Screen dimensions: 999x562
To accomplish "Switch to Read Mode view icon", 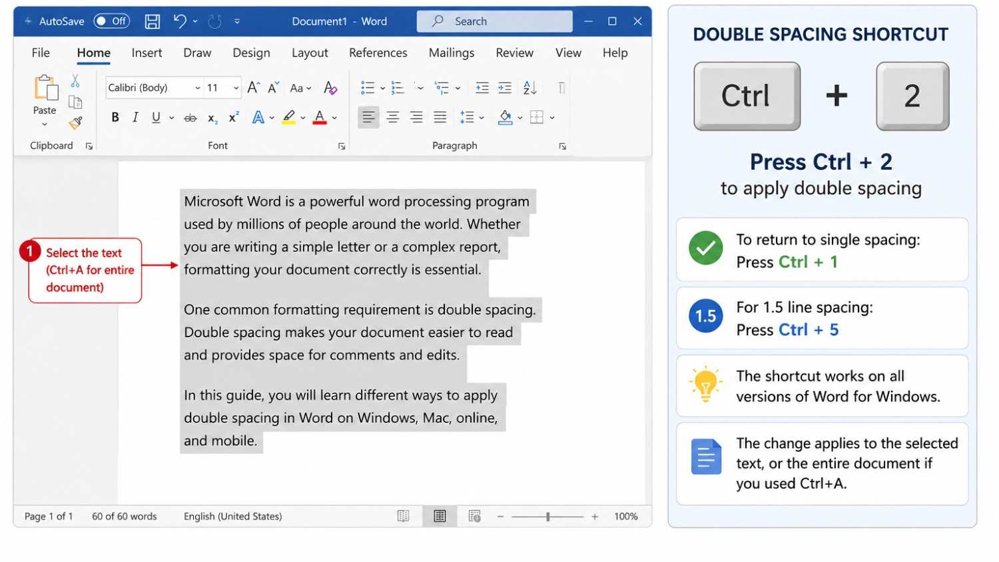I will pos(403,516).
